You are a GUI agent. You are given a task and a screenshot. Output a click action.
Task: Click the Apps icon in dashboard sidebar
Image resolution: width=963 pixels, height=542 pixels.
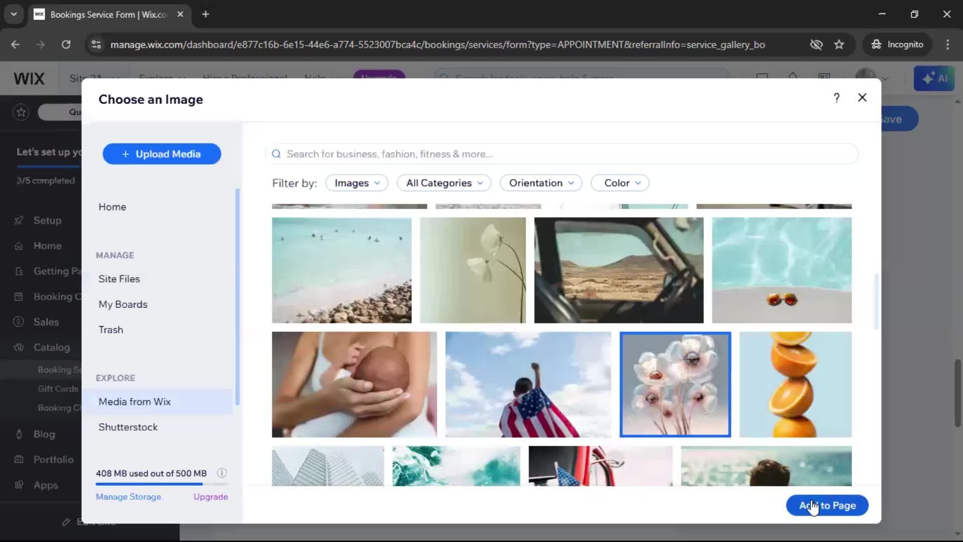click(19, 485)
